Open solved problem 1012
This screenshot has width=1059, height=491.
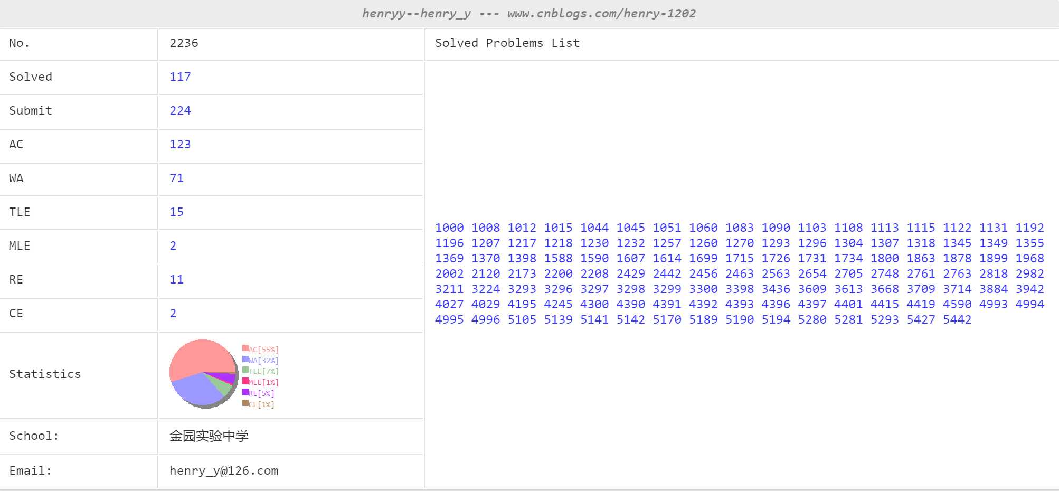(x=522, y=228)
